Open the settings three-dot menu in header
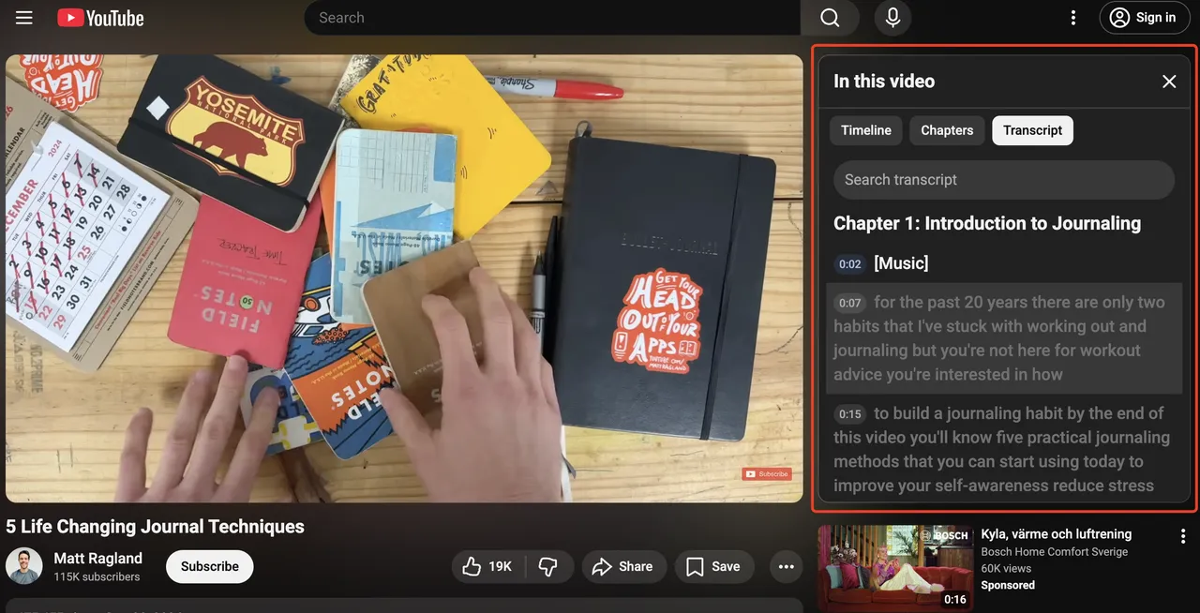The image size is (1200, 613). pyautogui.click(x=1073, y=18)
